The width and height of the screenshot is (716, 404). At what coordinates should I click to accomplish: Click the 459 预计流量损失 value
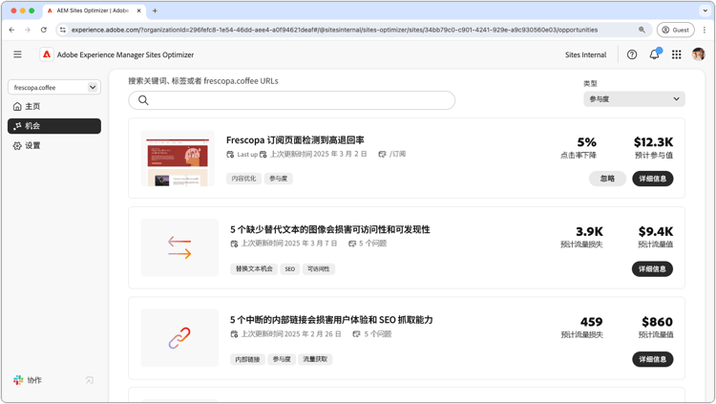591,322
